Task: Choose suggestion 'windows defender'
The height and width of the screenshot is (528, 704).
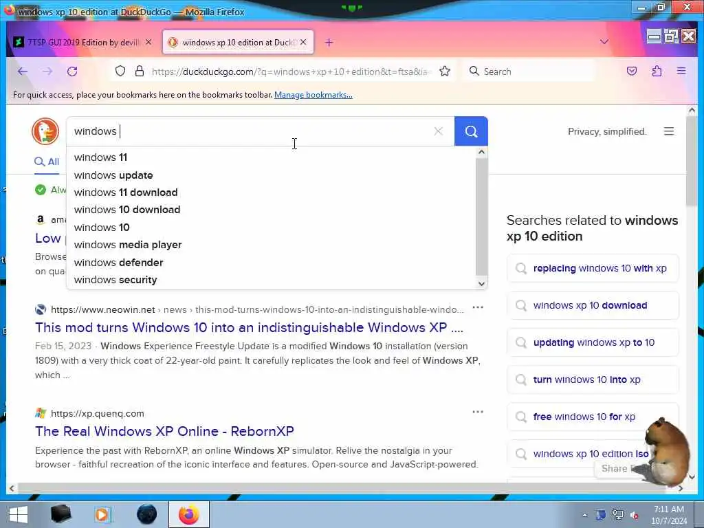Action: [x=271, y=262]
